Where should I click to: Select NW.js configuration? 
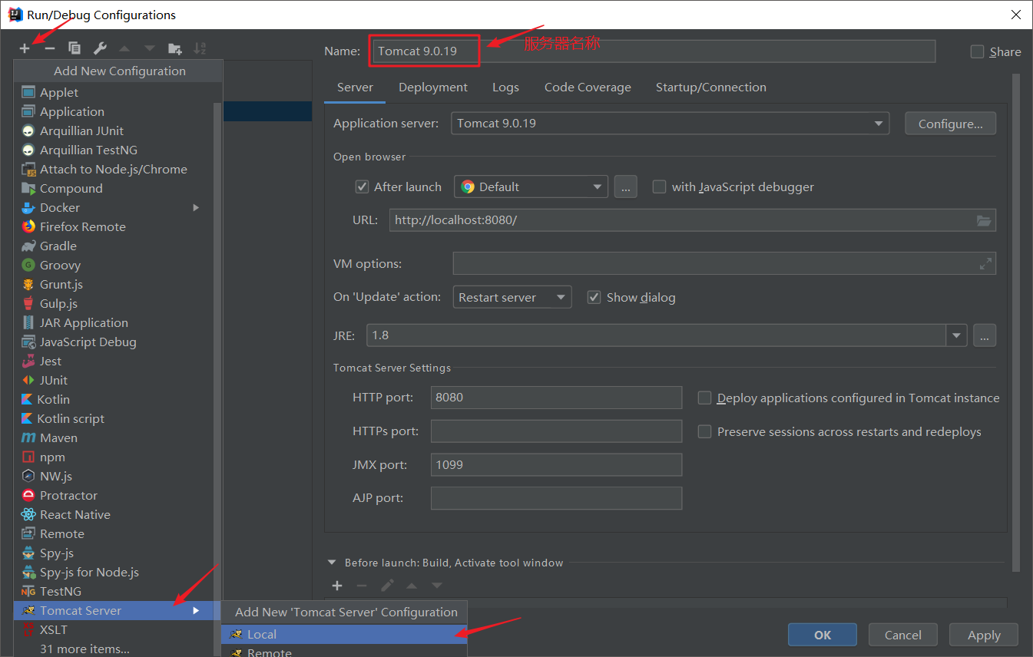[113, 476]
